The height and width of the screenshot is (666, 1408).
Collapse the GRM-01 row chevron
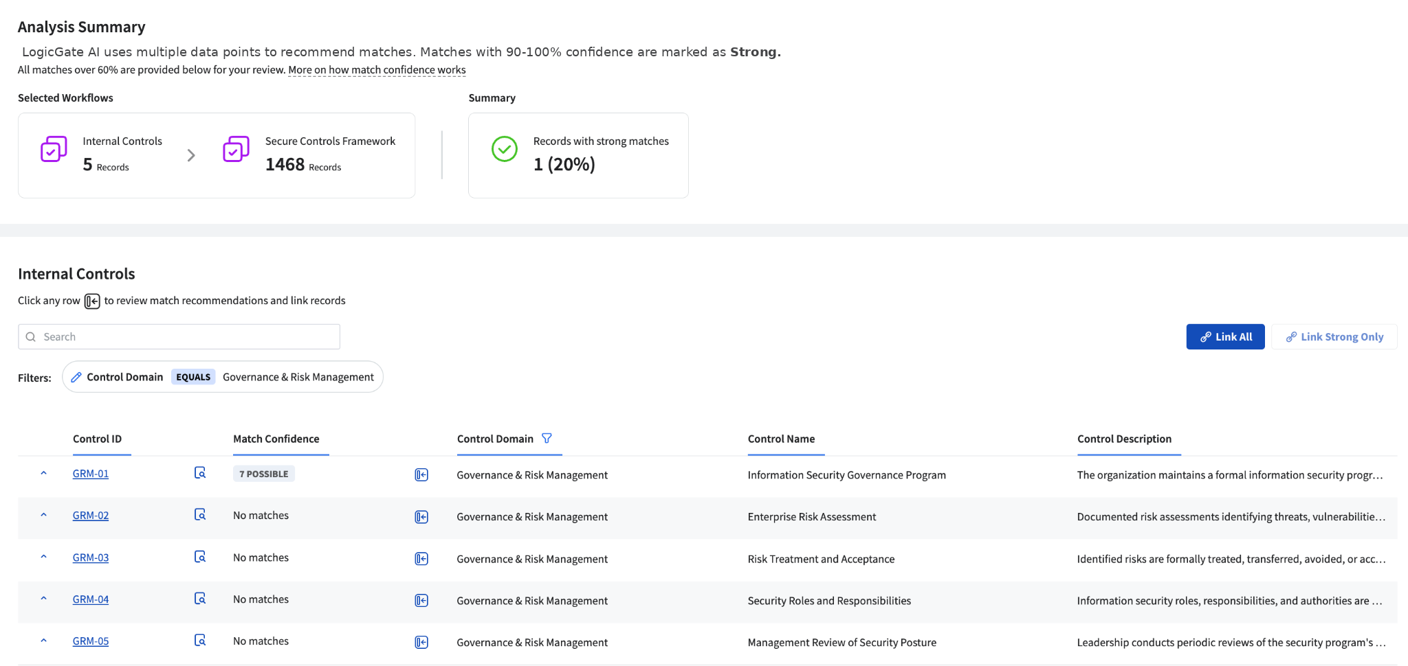pos(43,473)
